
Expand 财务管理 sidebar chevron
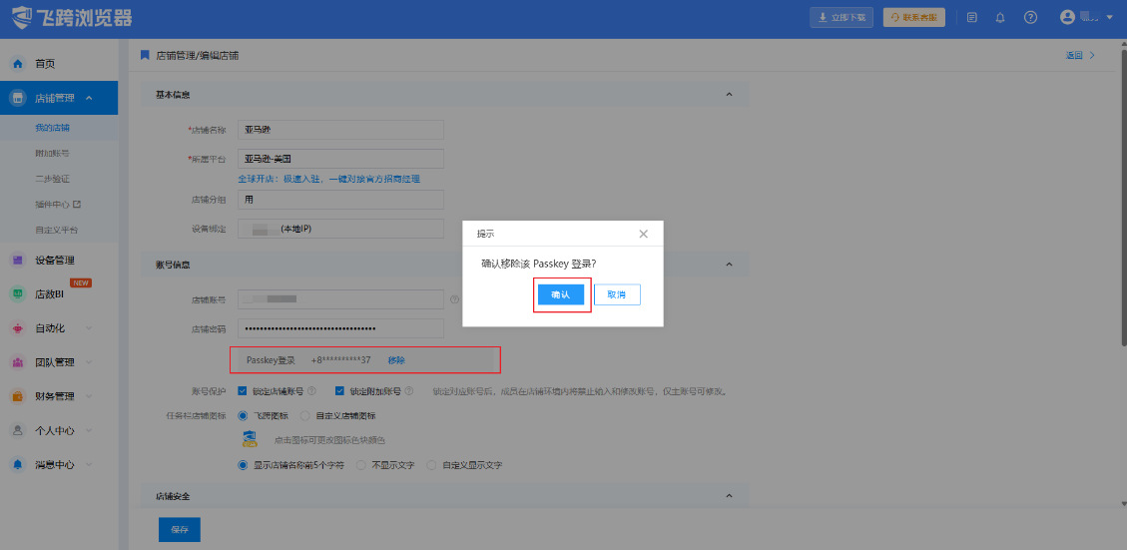(89, 396)
